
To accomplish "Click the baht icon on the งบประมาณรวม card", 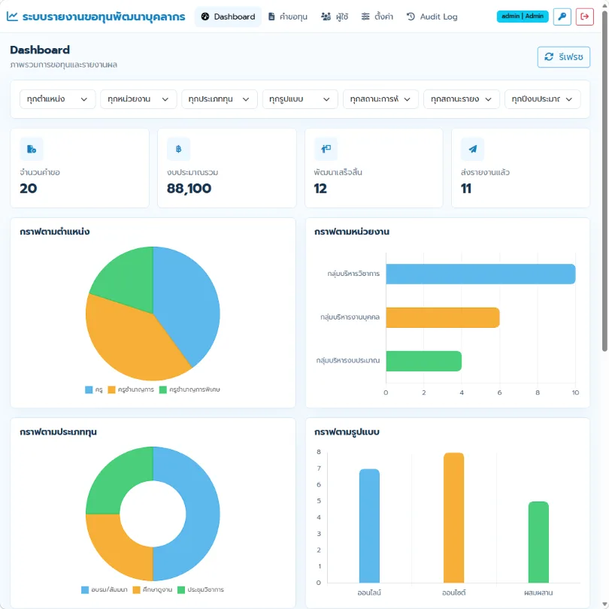I will (x=178, y=149).
